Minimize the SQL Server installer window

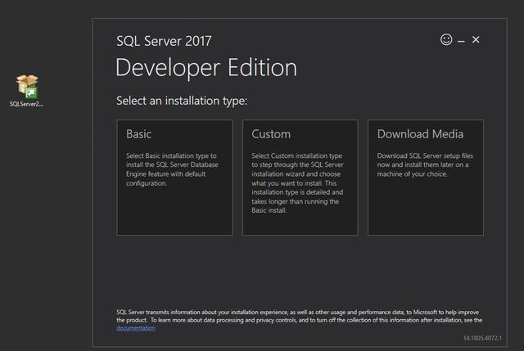pos(461,42)
